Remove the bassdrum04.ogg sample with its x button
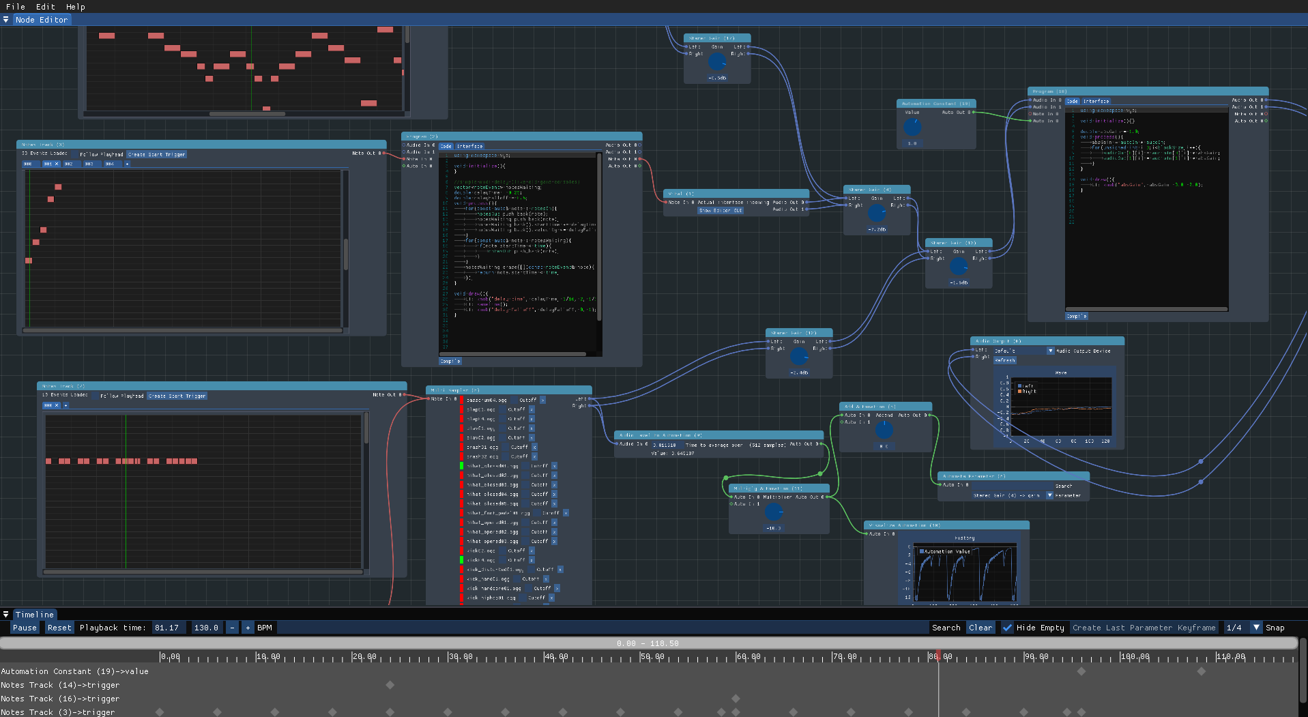 (x=543, y=400)
